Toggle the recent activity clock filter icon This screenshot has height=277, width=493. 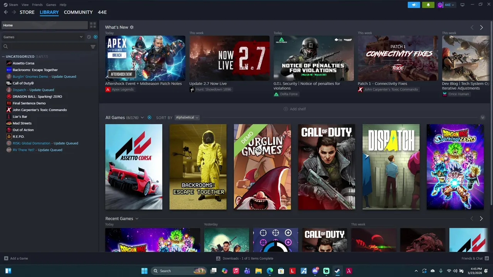pyautogui.click(x=89, y=37)
